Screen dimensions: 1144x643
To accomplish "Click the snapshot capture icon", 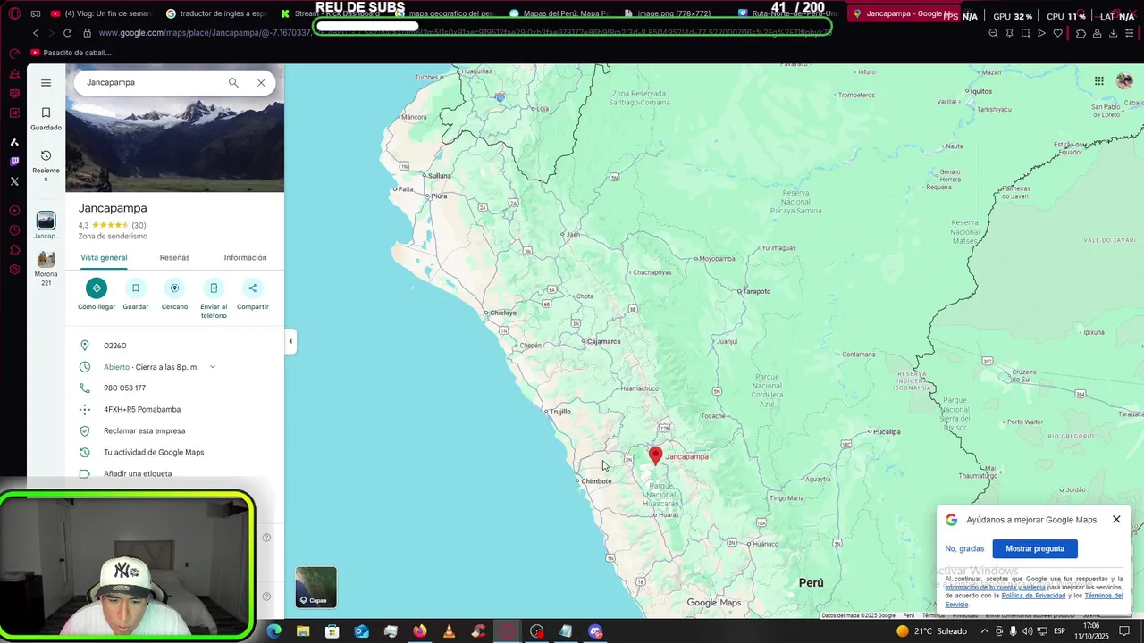I will coord(1025,33).
